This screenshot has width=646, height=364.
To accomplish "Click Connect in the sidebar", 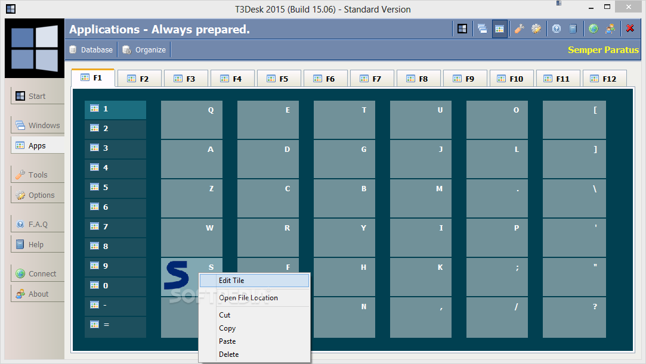I will point(38,273).
